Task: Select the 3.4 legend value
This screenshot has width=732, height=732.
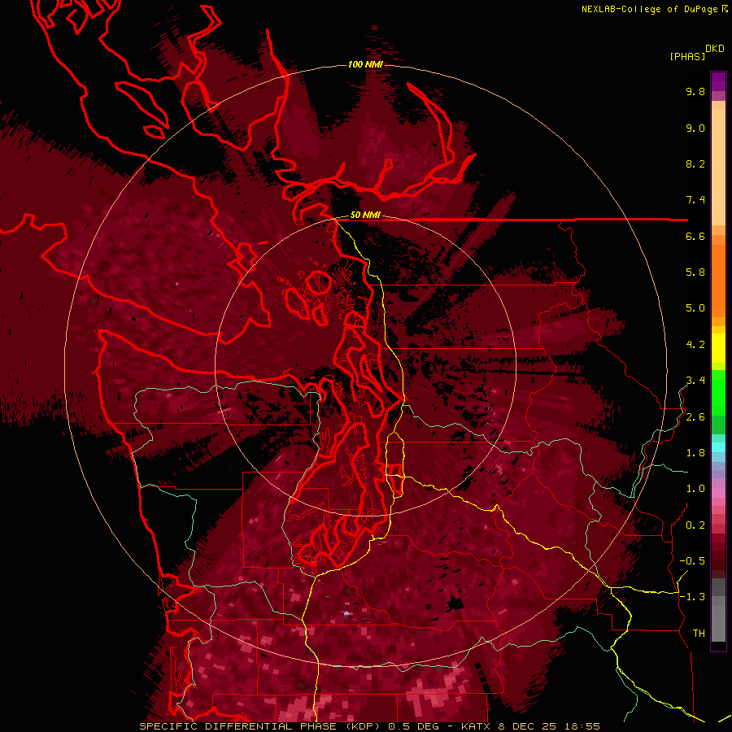Action: [x=695, y=381]
